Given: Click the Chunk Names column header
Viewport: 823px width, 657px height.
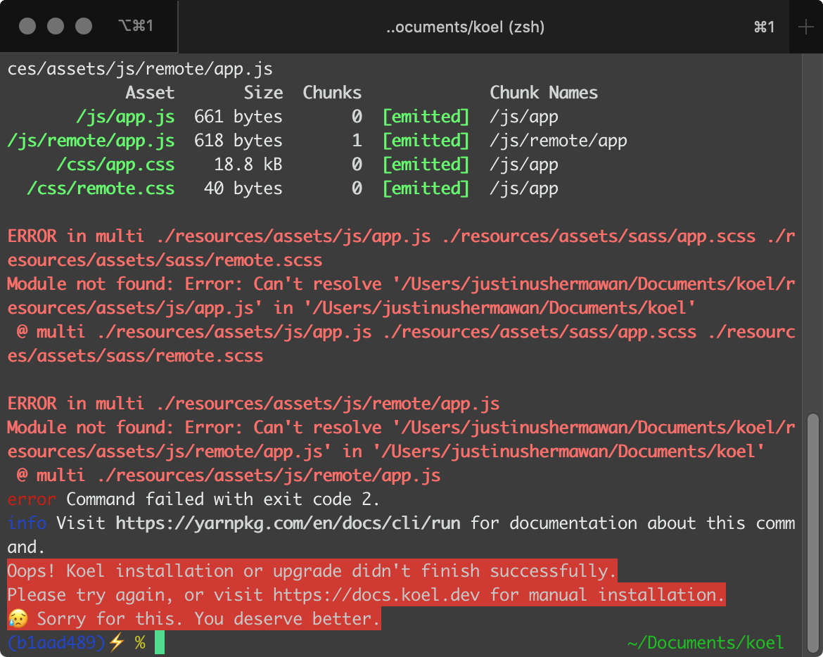Looking at the screenshot, I should pyautogui.click(x=544, y=92).
